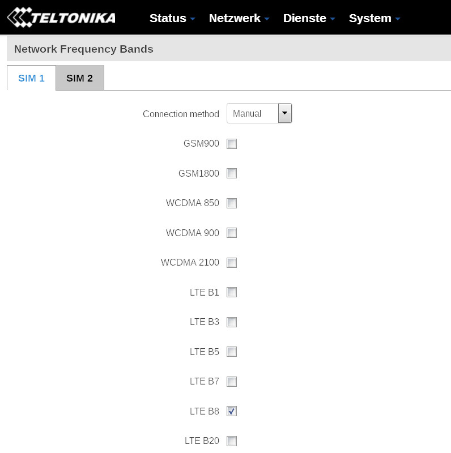Select the LTE B7 checkbox
The width and height of the screenshot is (451, 453).
click(232, 382)
